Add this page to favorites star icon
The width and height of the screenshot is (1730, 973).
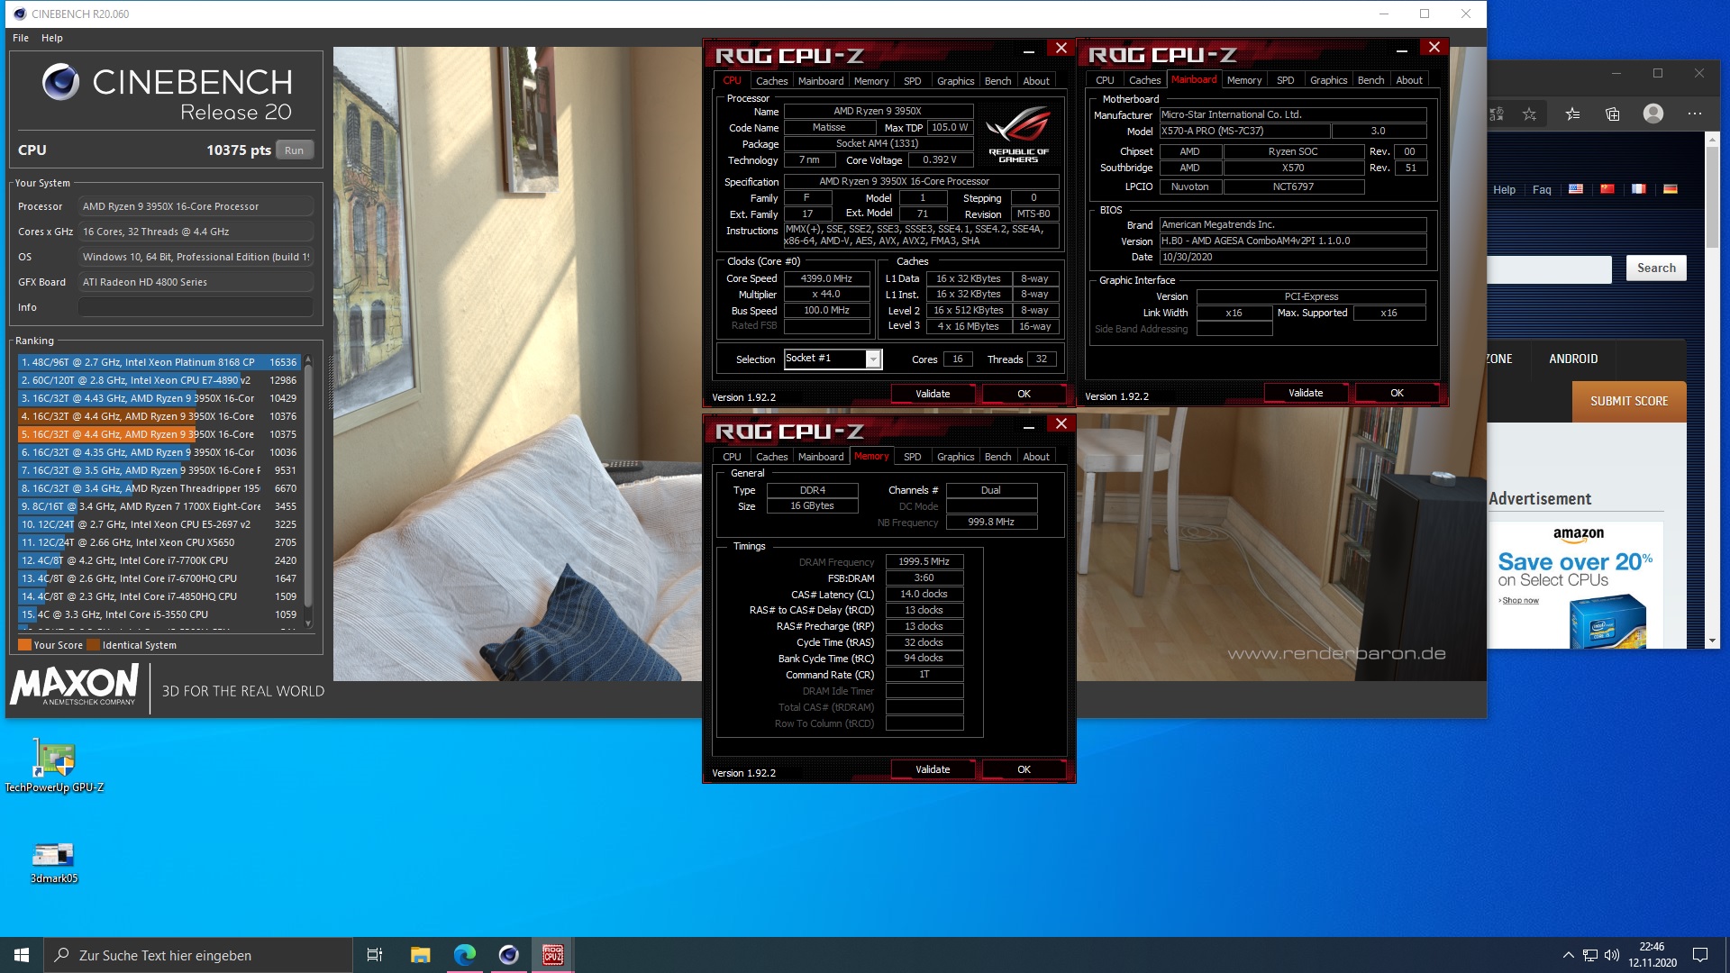[1529, 114]
